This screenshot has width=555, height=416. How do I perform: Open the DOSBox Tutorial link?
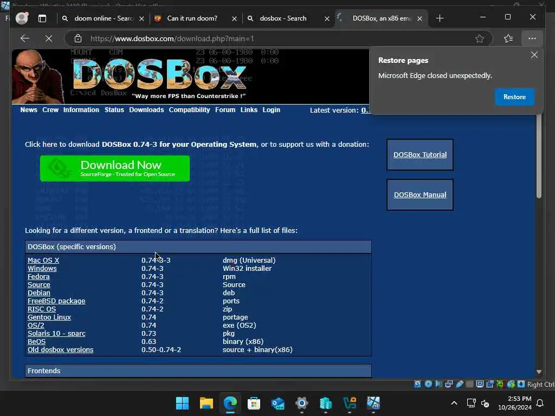click(420, 154)
